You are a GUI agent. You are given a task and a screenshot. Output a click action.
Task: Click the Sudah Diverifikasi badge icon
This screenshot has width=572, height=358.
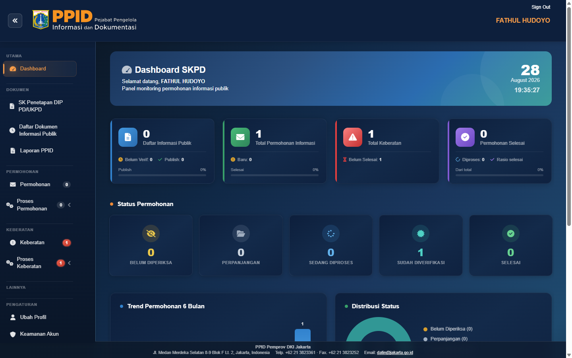421,233
